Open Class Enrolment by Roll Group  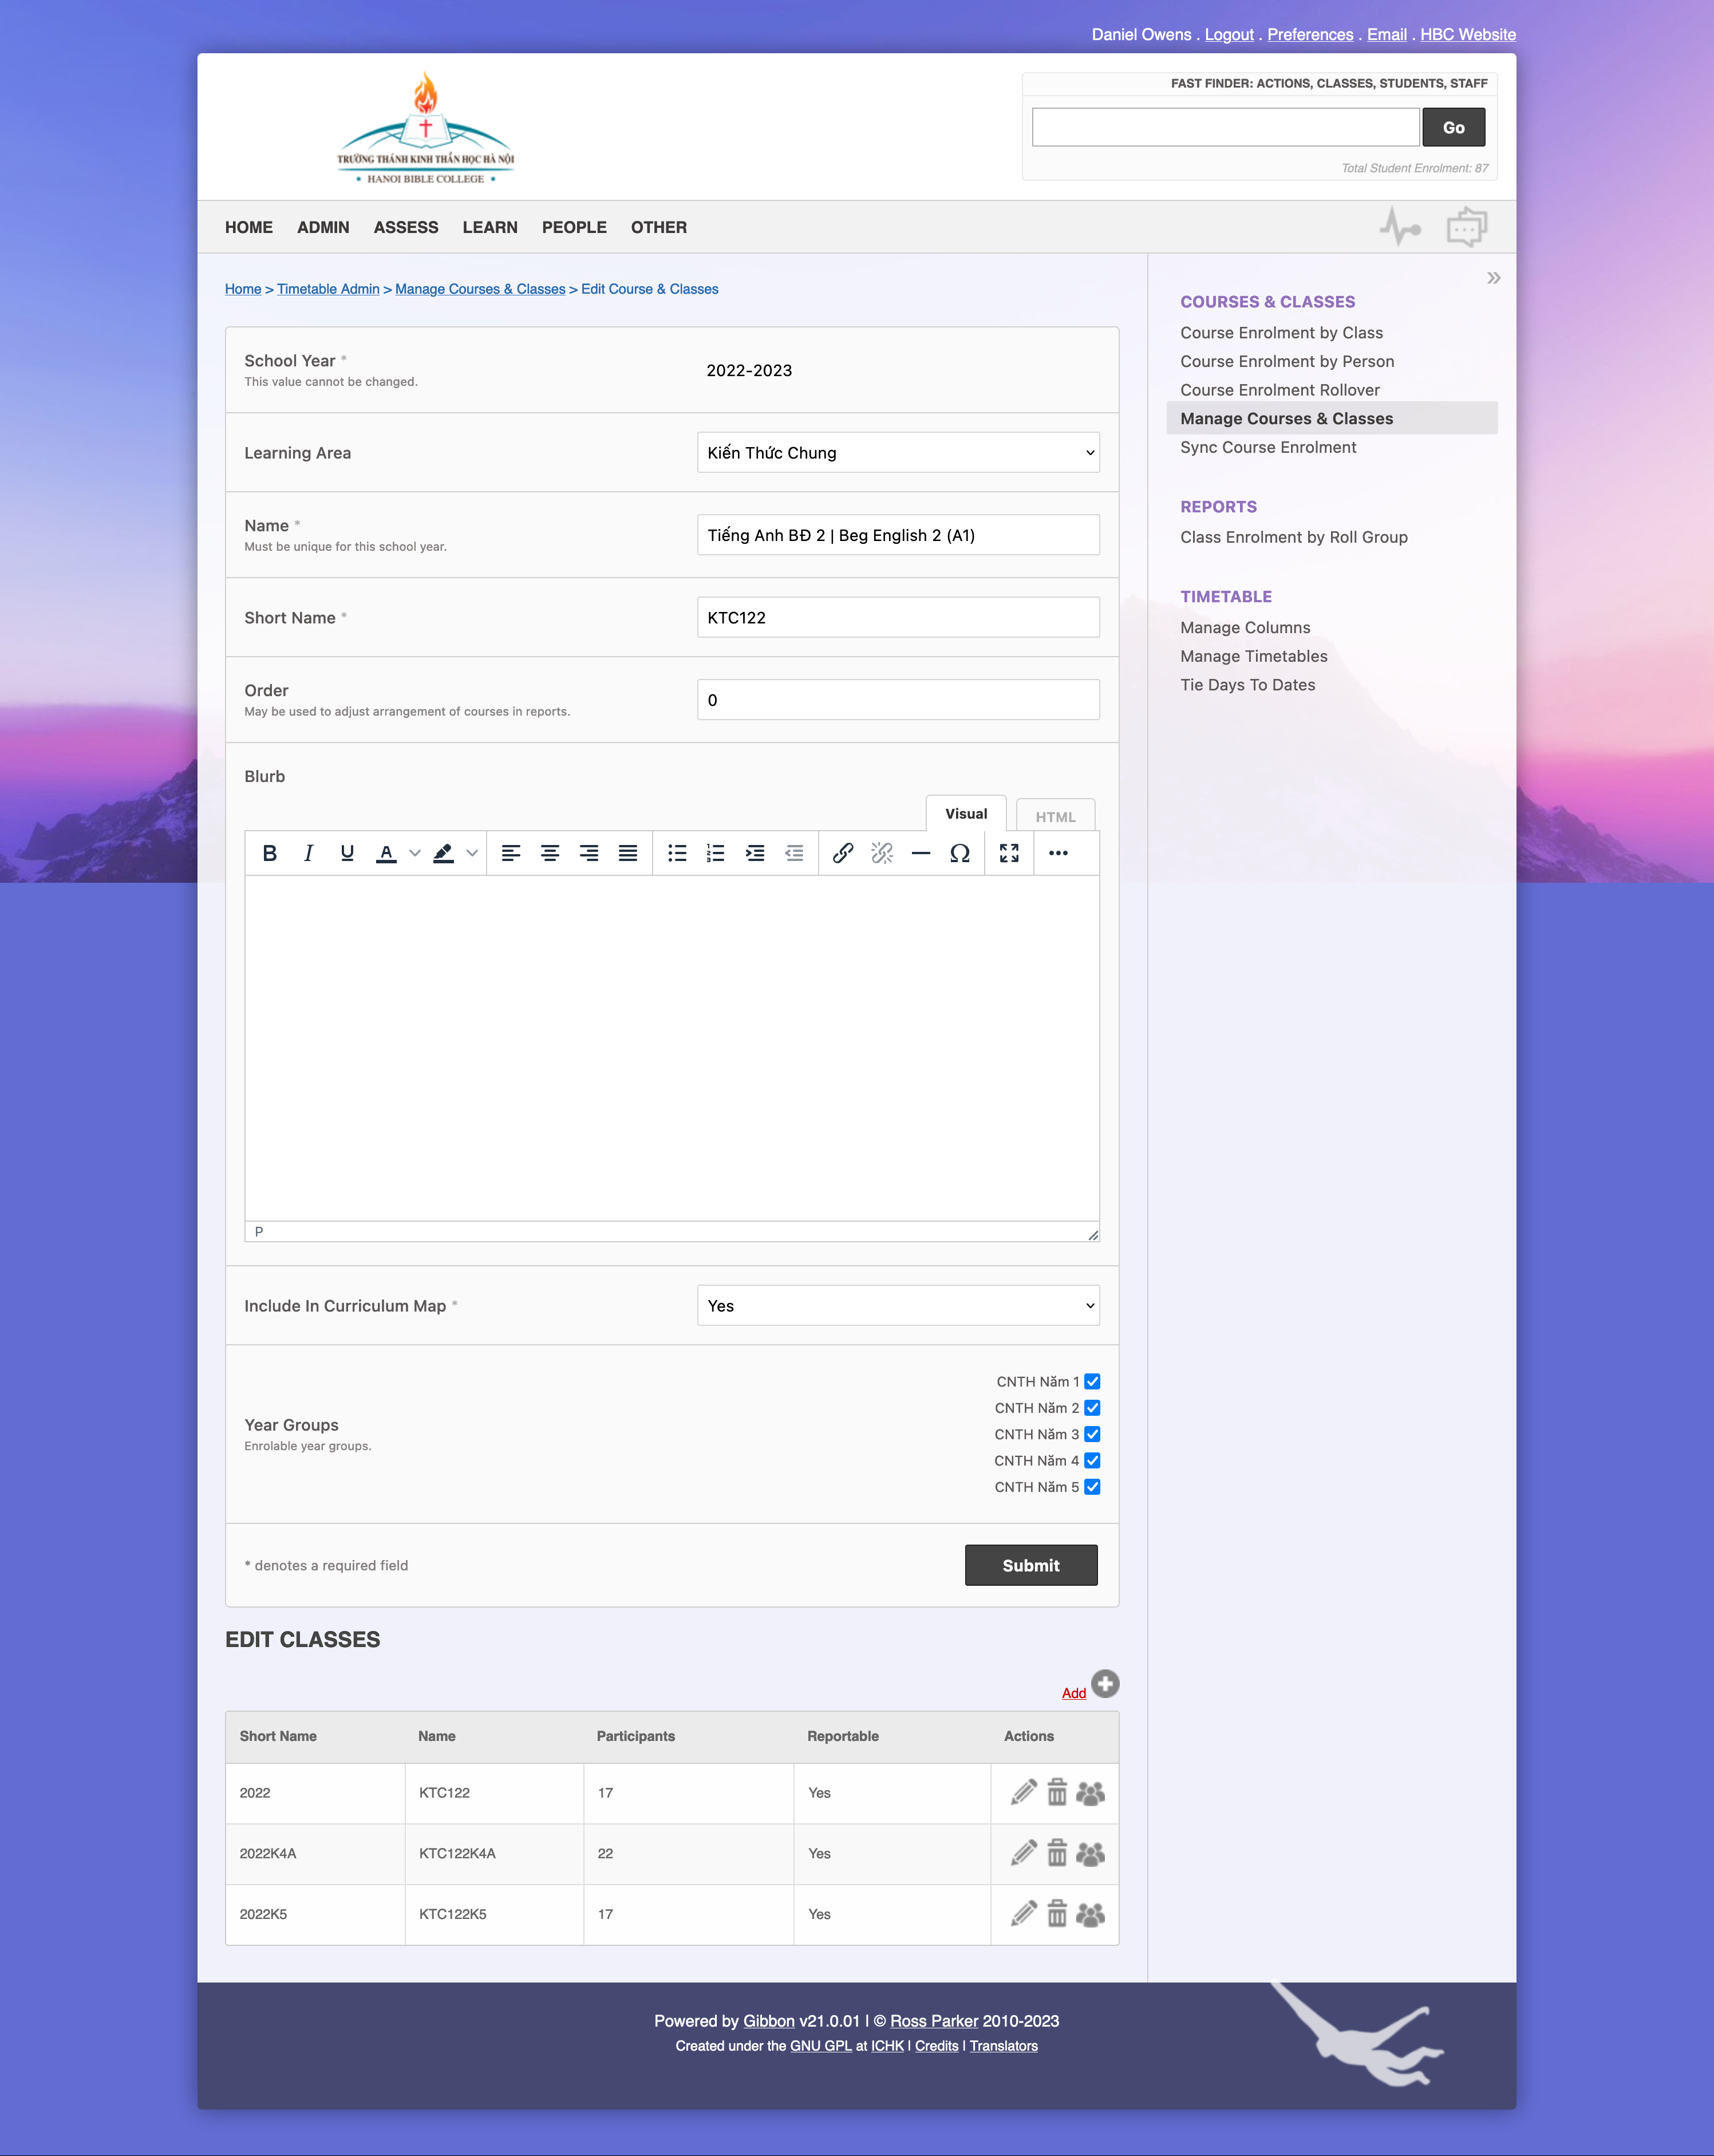tap(1294, 537)
